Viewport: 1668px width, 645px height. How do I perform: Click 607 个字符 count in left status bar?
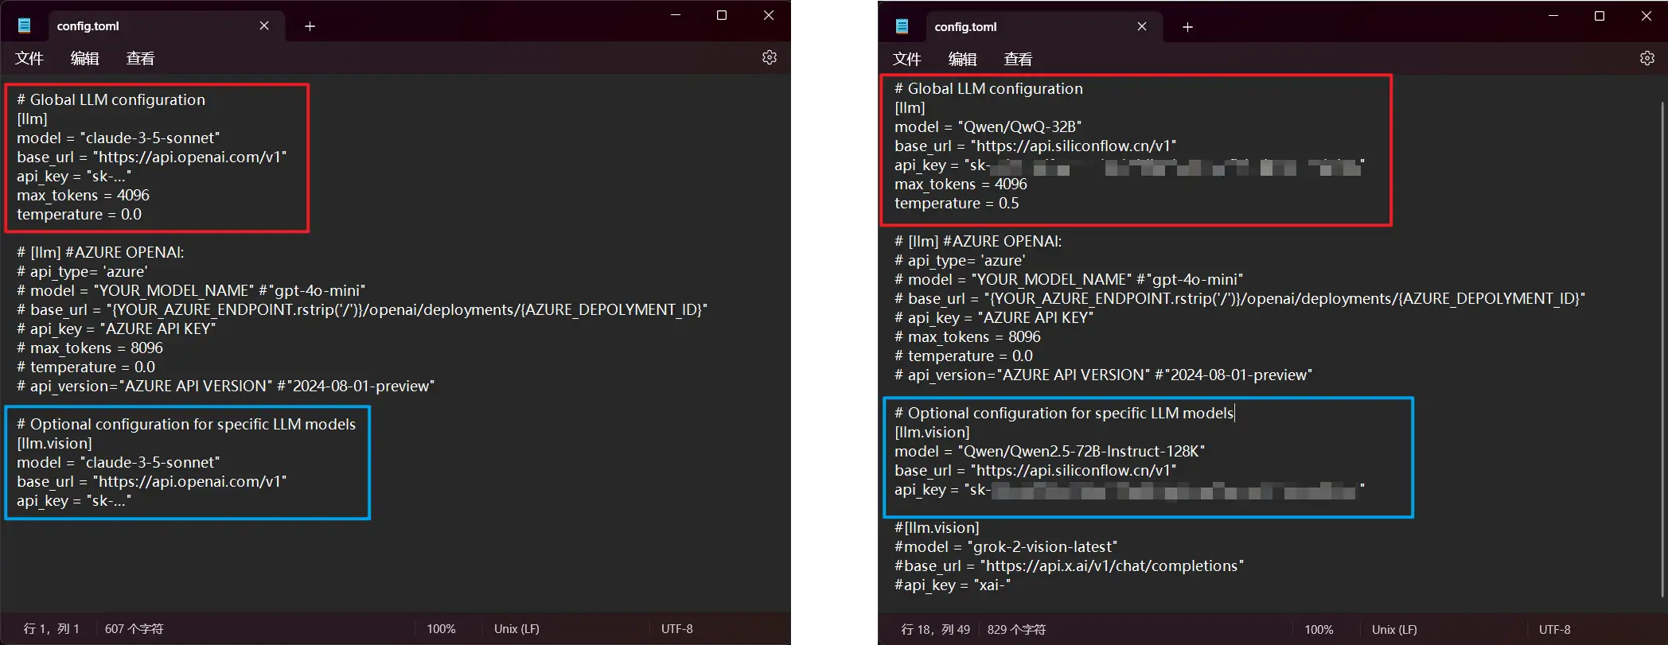134,628
